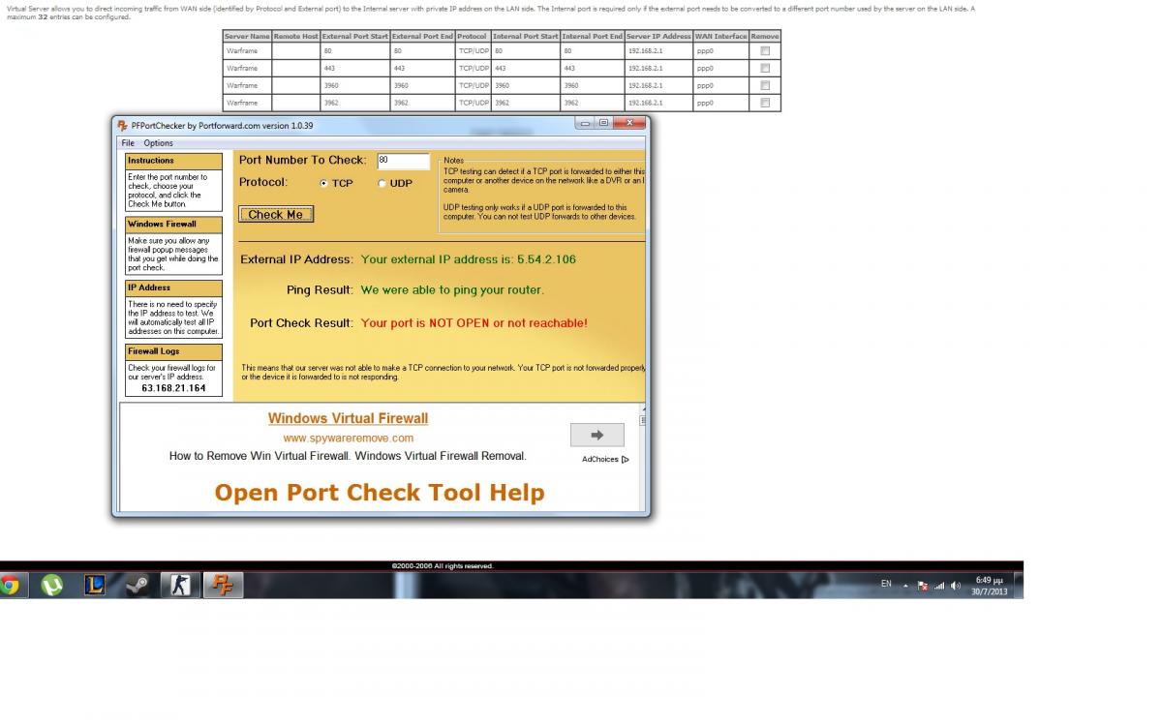Click 192.168.2.1 in the port 3960 row

(645, 85)
